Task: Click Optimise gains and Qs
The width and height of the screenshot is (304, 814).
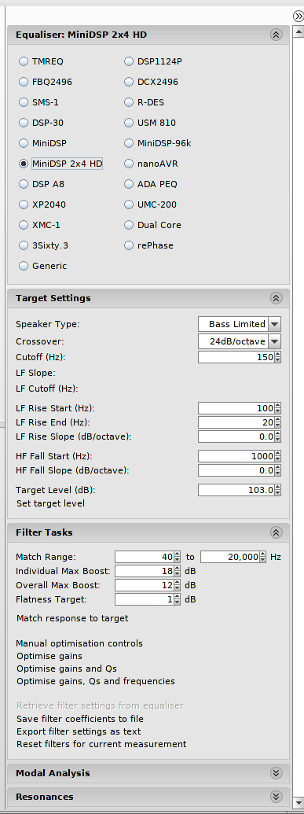Action: coord(67,669)
